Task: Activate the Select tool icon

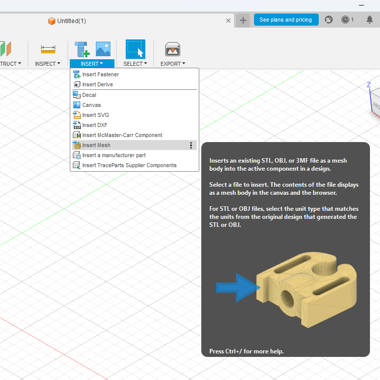Action: pos(135,49)
